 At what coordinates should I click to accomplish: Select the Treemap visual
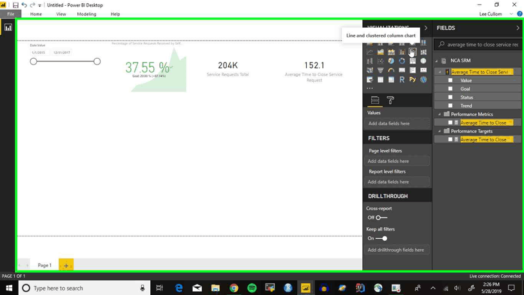coord(412,61)
